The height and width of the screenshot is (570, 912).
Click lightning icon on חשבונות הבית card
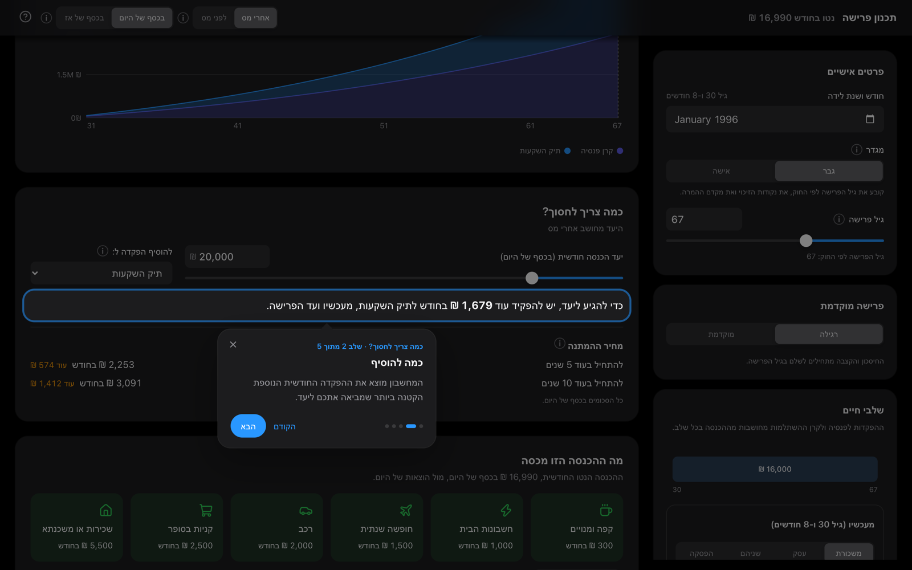[506, 510]
